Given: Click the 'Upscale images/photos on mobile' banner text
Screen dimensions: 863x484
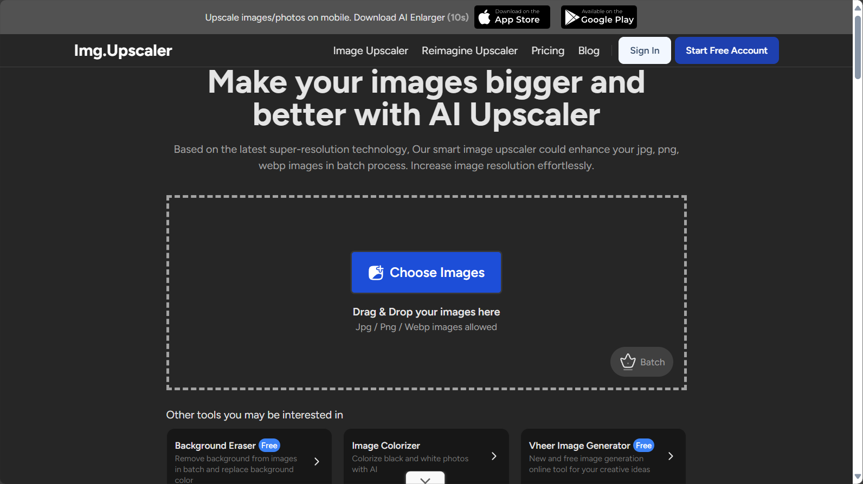Looking at the screenshot, I should coord(337,17).
